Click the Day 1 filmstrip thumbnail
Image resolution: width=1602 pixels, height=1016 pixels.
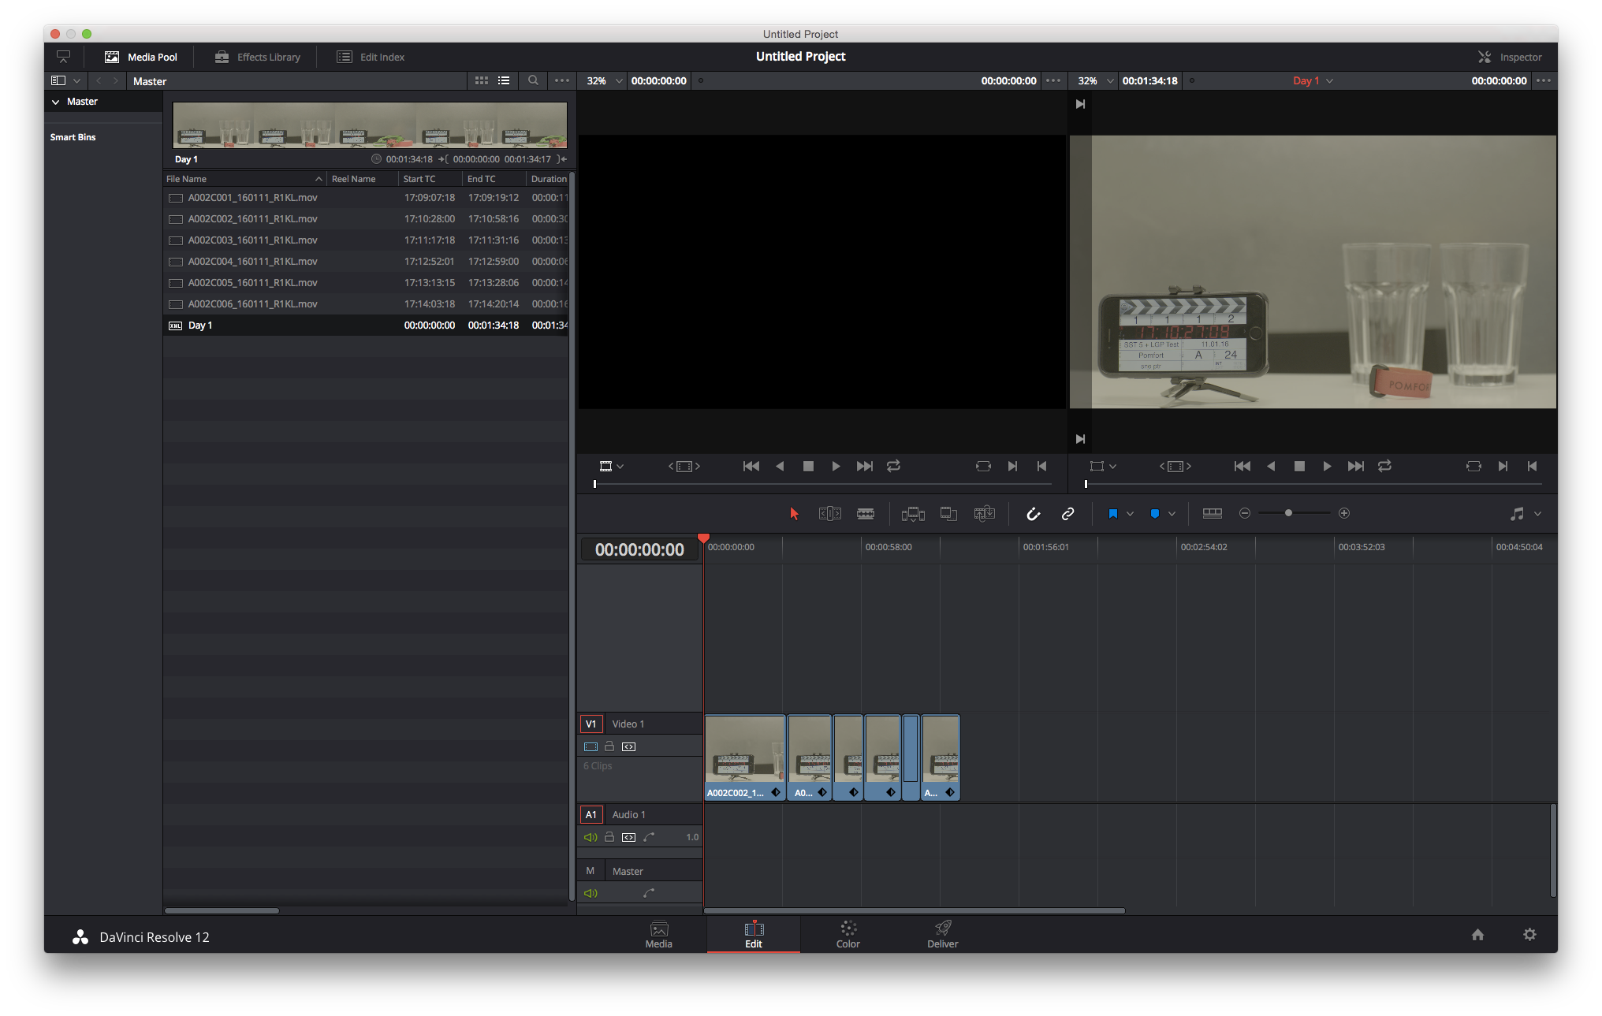pyautogui.click(x=370, y=125)
